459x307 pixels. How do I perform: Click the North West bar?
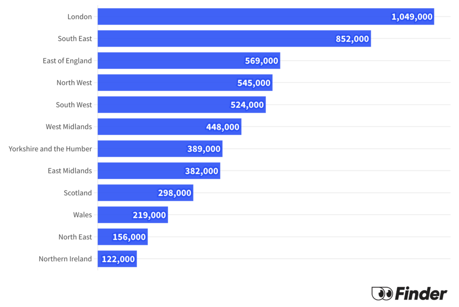coord(185,83)
